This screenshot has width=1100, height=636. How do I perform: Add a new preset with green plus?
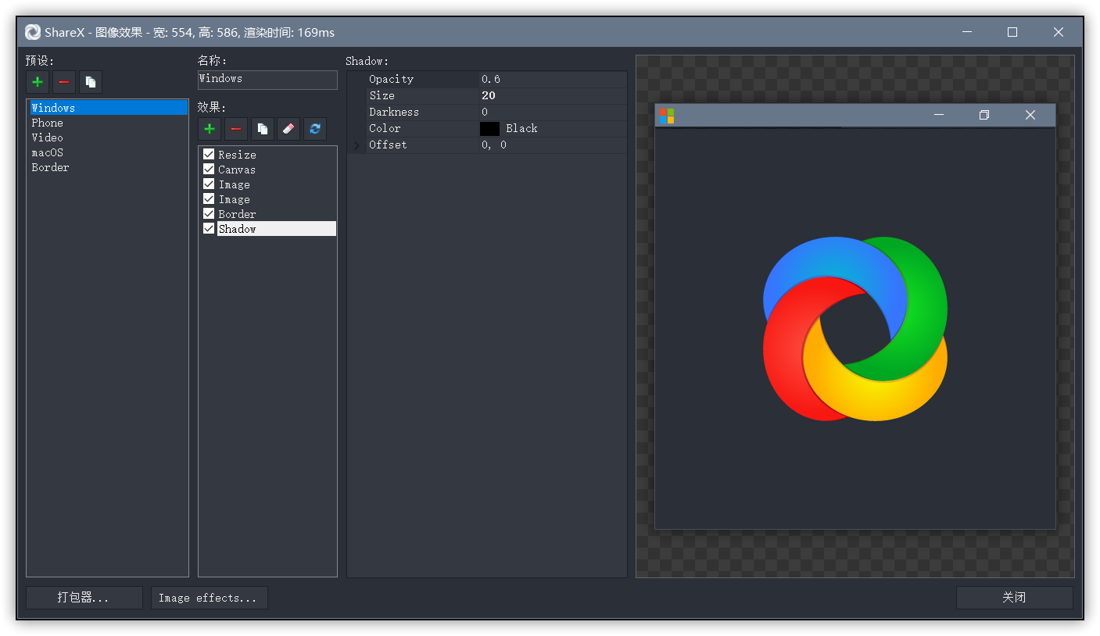[38, 82]
